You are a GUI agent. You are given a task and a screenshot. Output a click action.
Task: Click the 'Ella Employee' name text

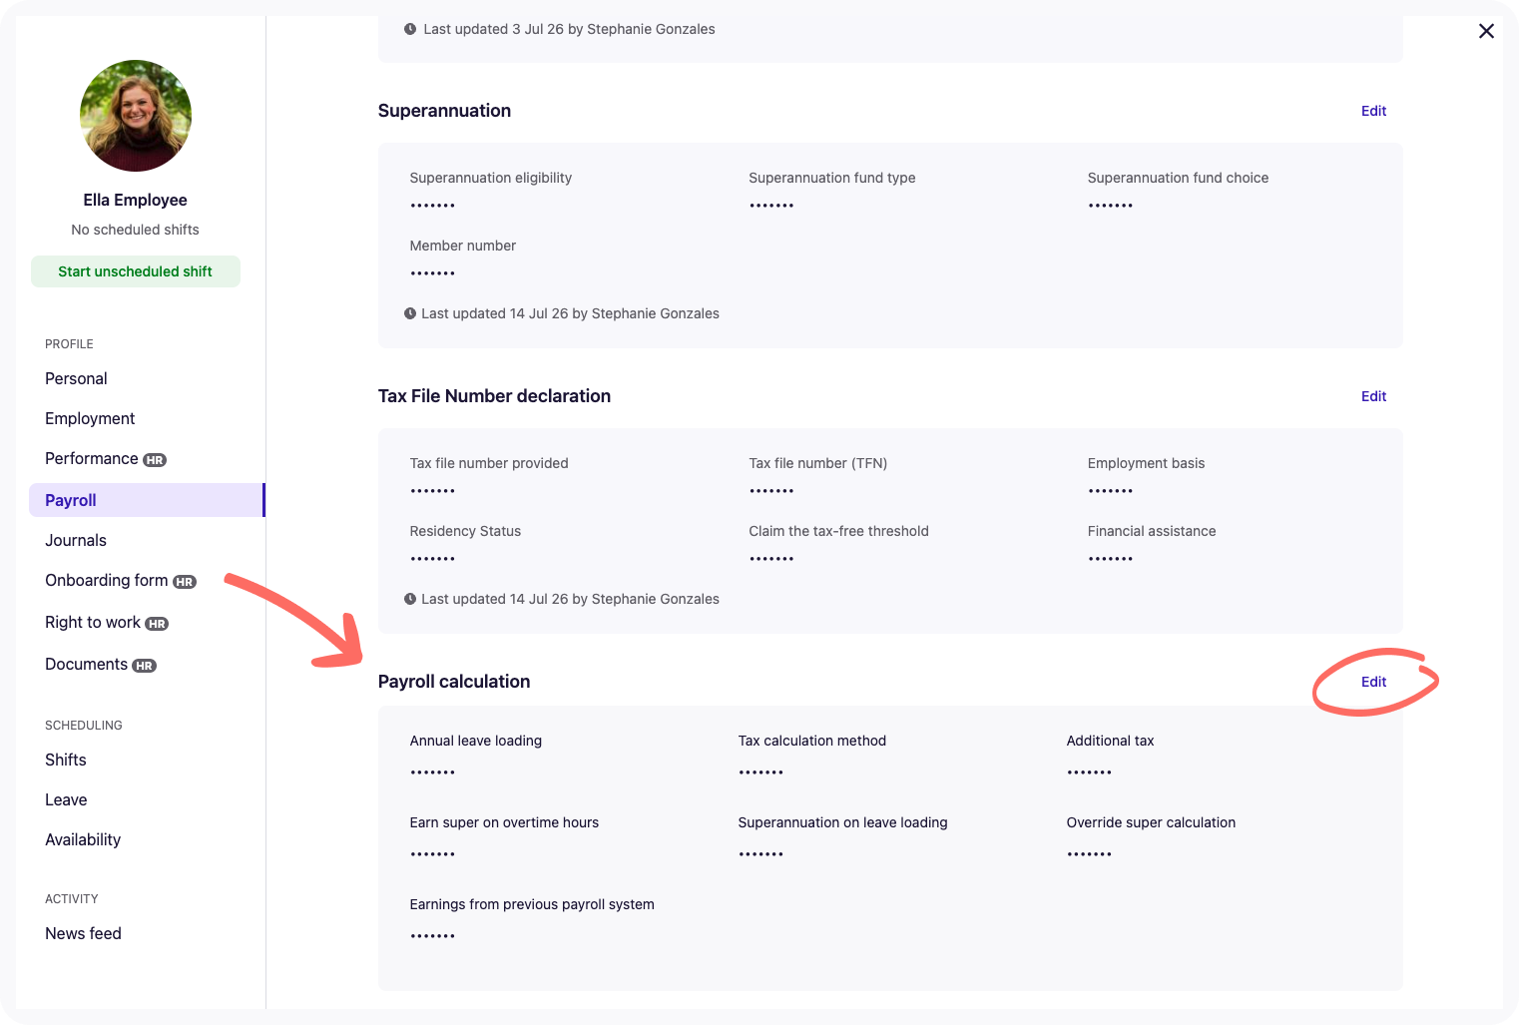pyautogui.click(x=136, y=200)
